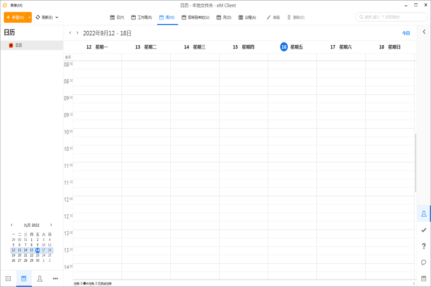The height and width of the screenshot is (287, 431).
Task: Click the 今日 today link
Action: [x=406, y=33]
